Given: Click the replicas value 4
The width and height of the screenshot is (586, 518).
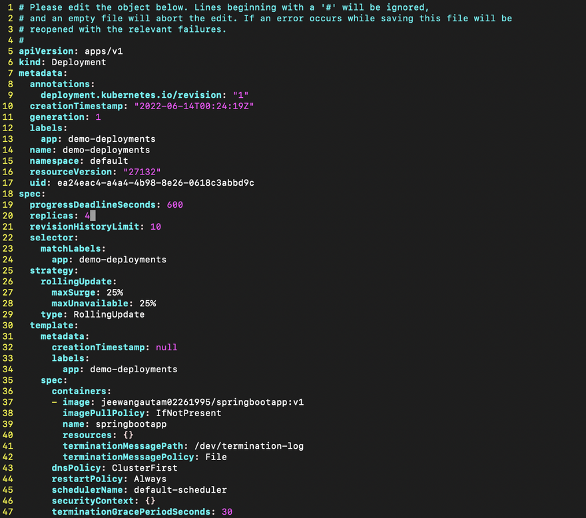Looking at the screenshot, I should (x=87, y=216).
